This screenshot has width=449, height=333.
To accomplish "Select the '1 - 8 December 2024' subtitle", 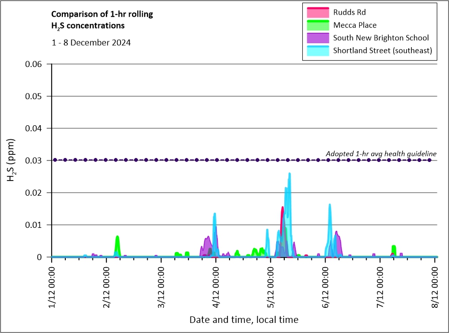I will pyautogui.click(x=91, y=43).
